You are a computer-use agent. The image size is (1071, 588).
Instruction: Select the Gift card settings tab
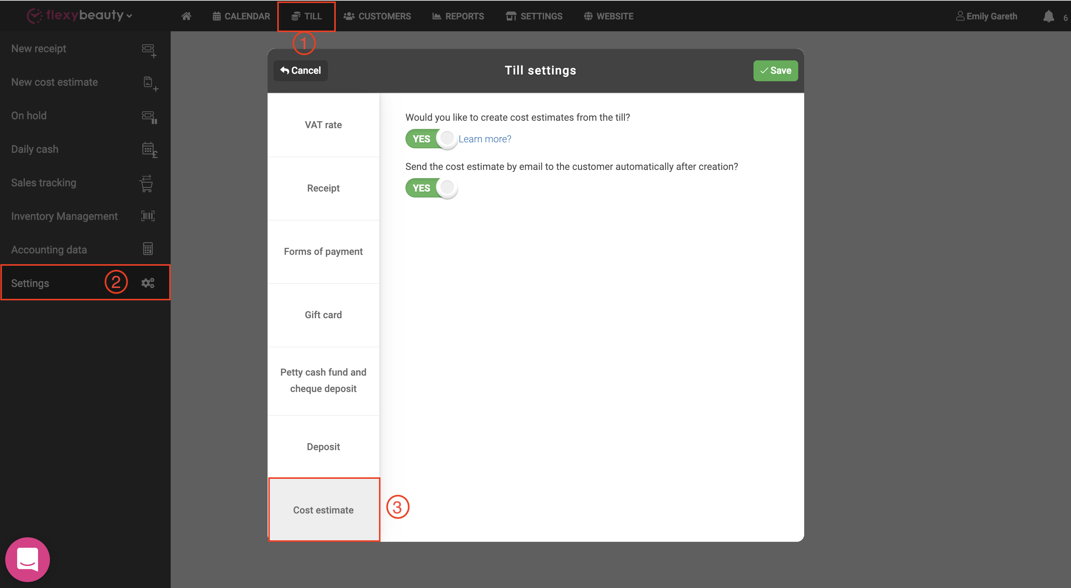click(323, 315)
